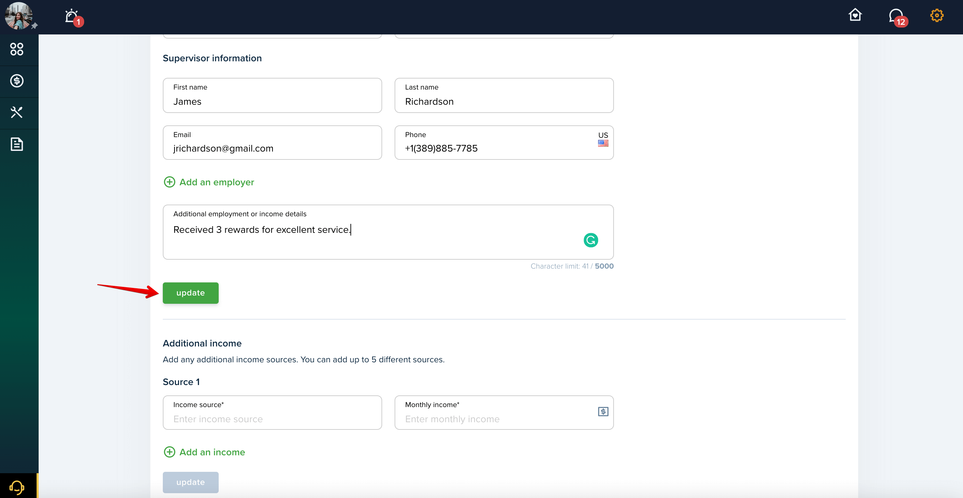Screen dimensions: 963x498
Task: Open the dashboard grid sidebar icon
Action: point(17,49)
